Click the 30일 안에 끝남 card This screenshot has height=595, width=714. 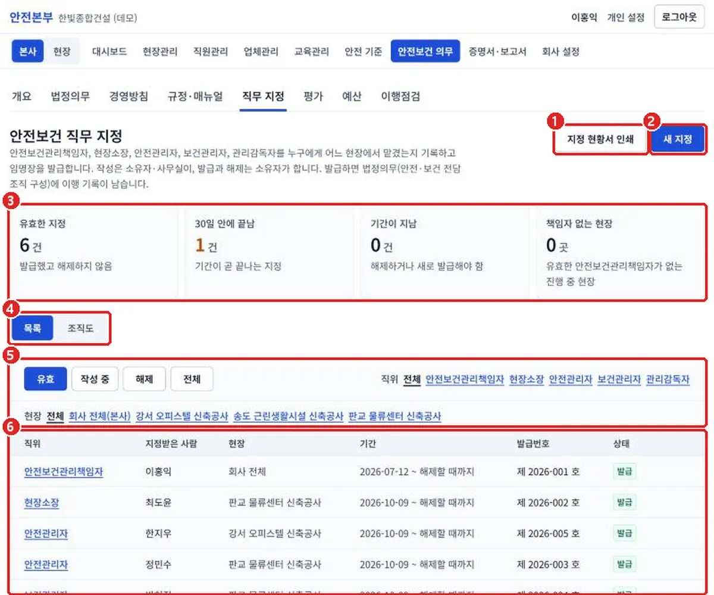269,253
